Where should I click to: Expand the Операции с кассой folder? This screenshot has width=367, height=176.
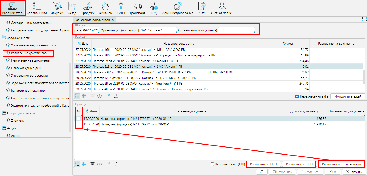pos(4,113)
